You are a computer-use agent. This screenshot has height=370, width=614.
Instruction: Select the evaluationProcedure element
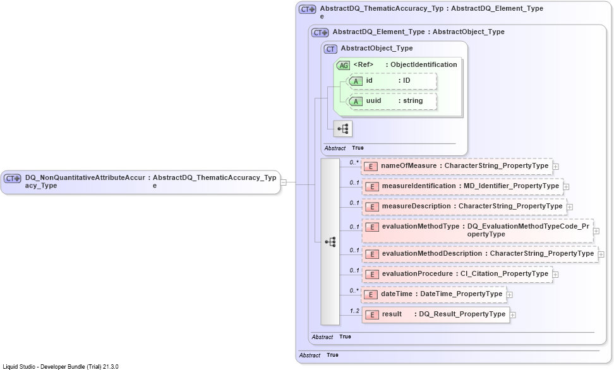click(x=457, y=275)
